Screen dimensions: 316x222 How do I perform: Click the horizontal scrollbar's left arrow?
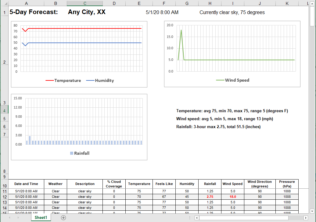point(197,217)
